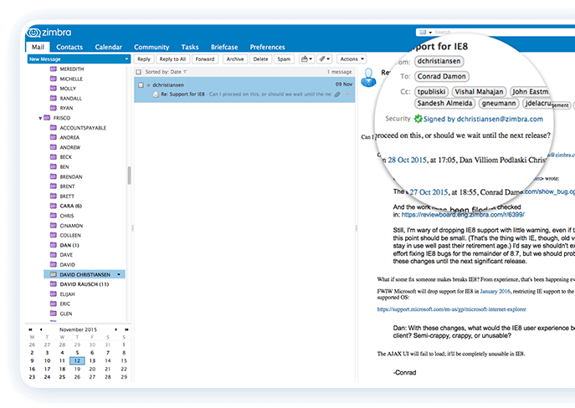The width and height of the screenshot is (575, 408).
Task: Open the search type mail icon dropdown
Action: coord(425,33)
